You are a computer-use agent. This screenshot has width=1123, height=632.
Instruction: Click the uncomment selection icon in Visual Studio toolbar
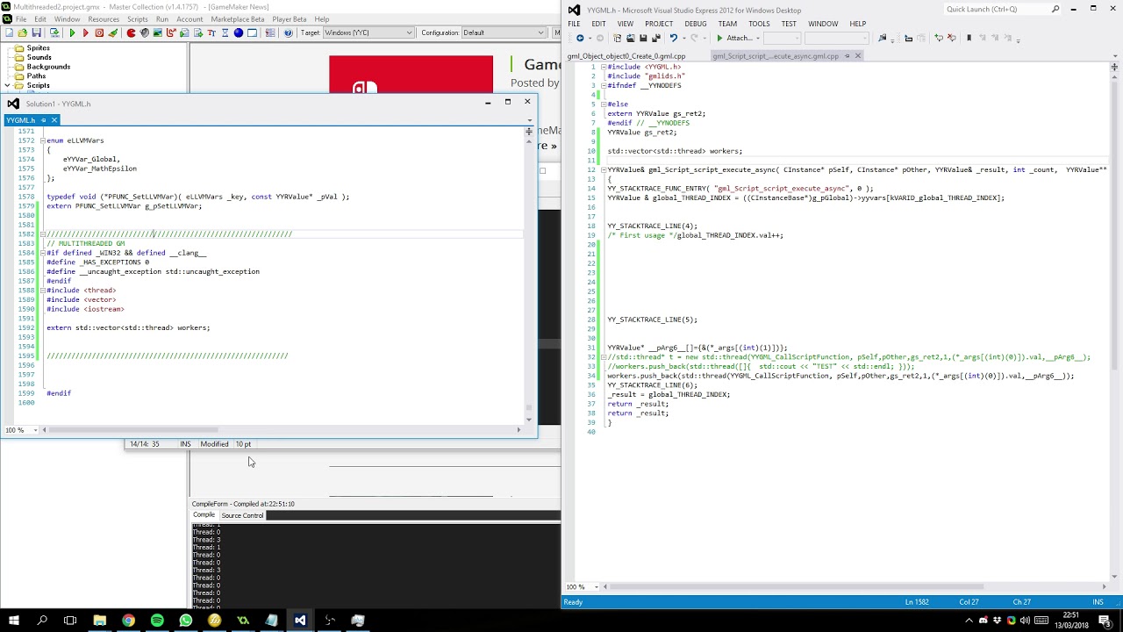(x=952, y=38)
